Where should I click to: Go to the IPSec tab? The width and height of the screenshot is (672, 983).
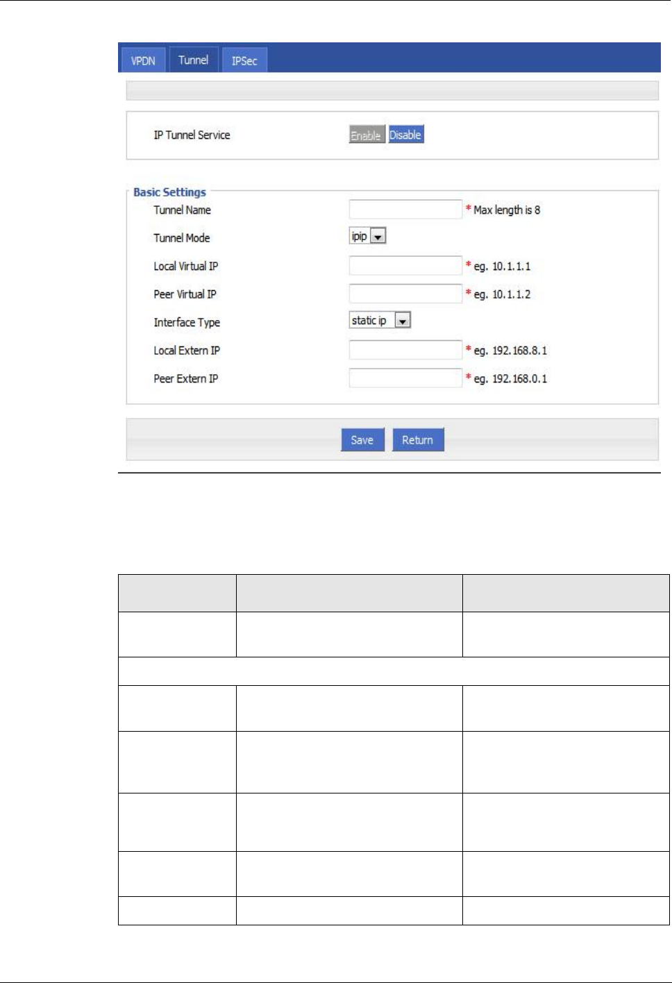[x=244, y=60]
